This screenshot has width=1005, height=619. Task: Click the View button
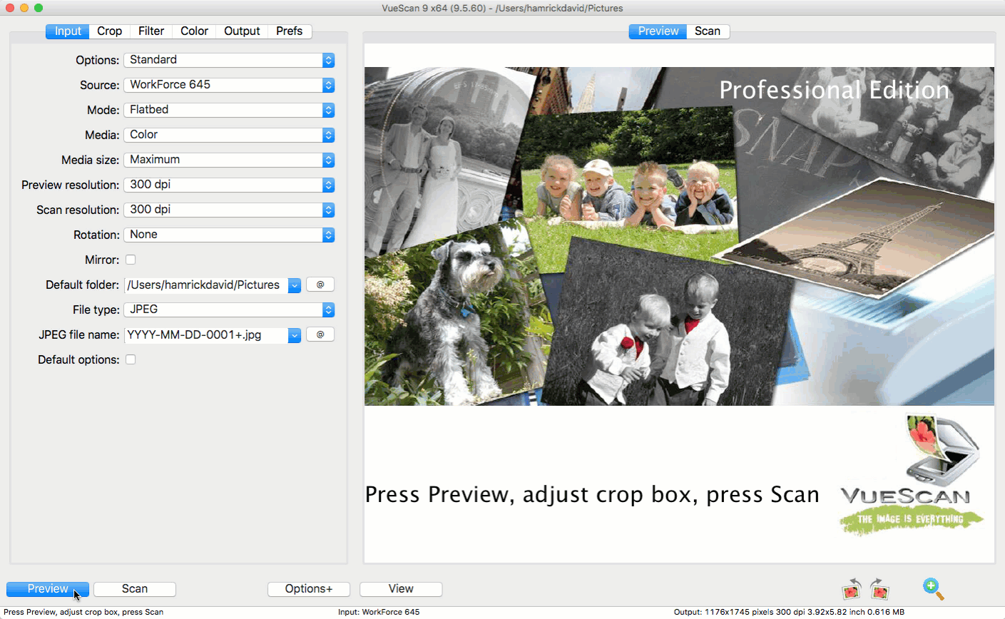(401, 589)
